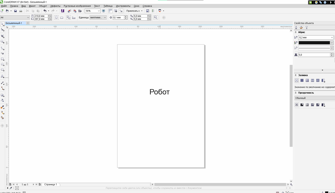The height and width of the screenshot is (193, 335).
Task: Open the Макет menu
Action: pyautogui.click(x=32, y=6)
